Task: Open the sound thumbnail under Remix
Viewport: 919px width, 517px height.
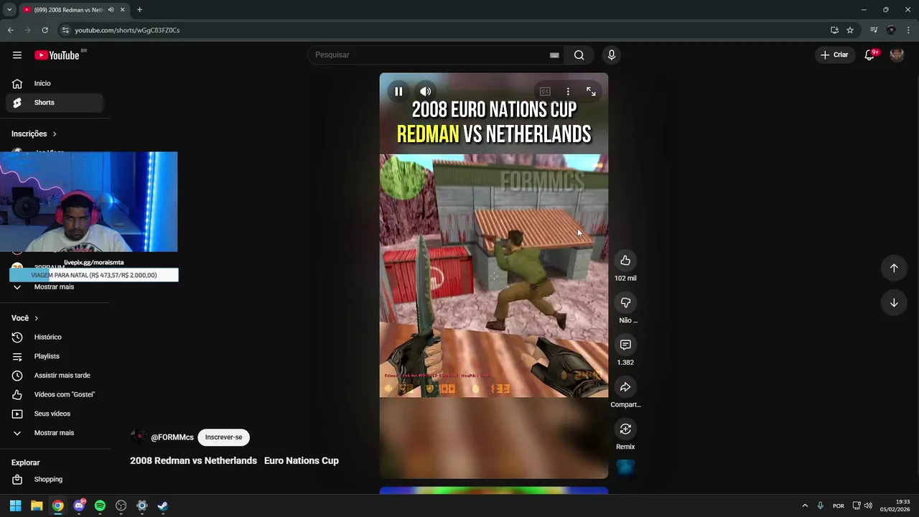Action: point(625,468)
